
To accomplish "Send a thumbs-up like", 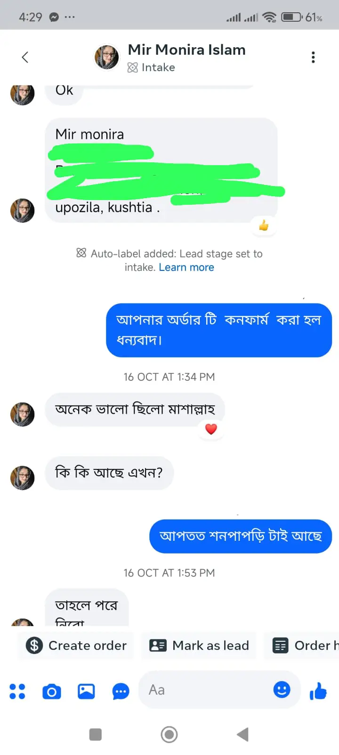I will coord(318,691).
